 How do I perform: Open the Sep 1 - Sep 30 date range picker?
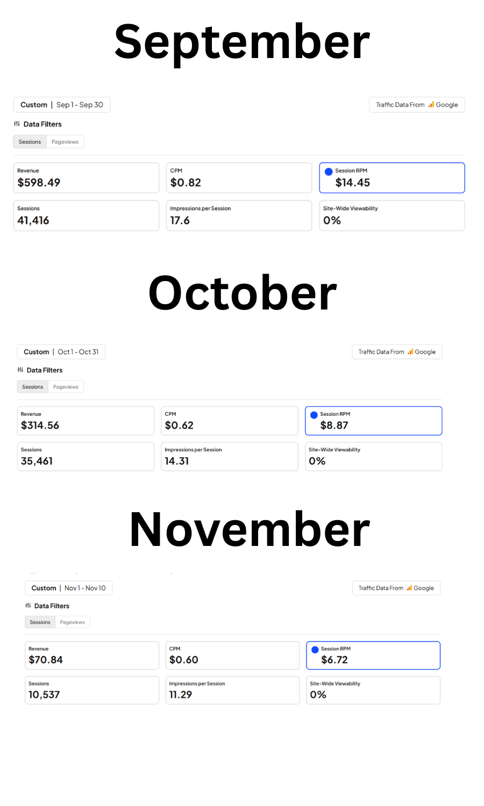62,105
